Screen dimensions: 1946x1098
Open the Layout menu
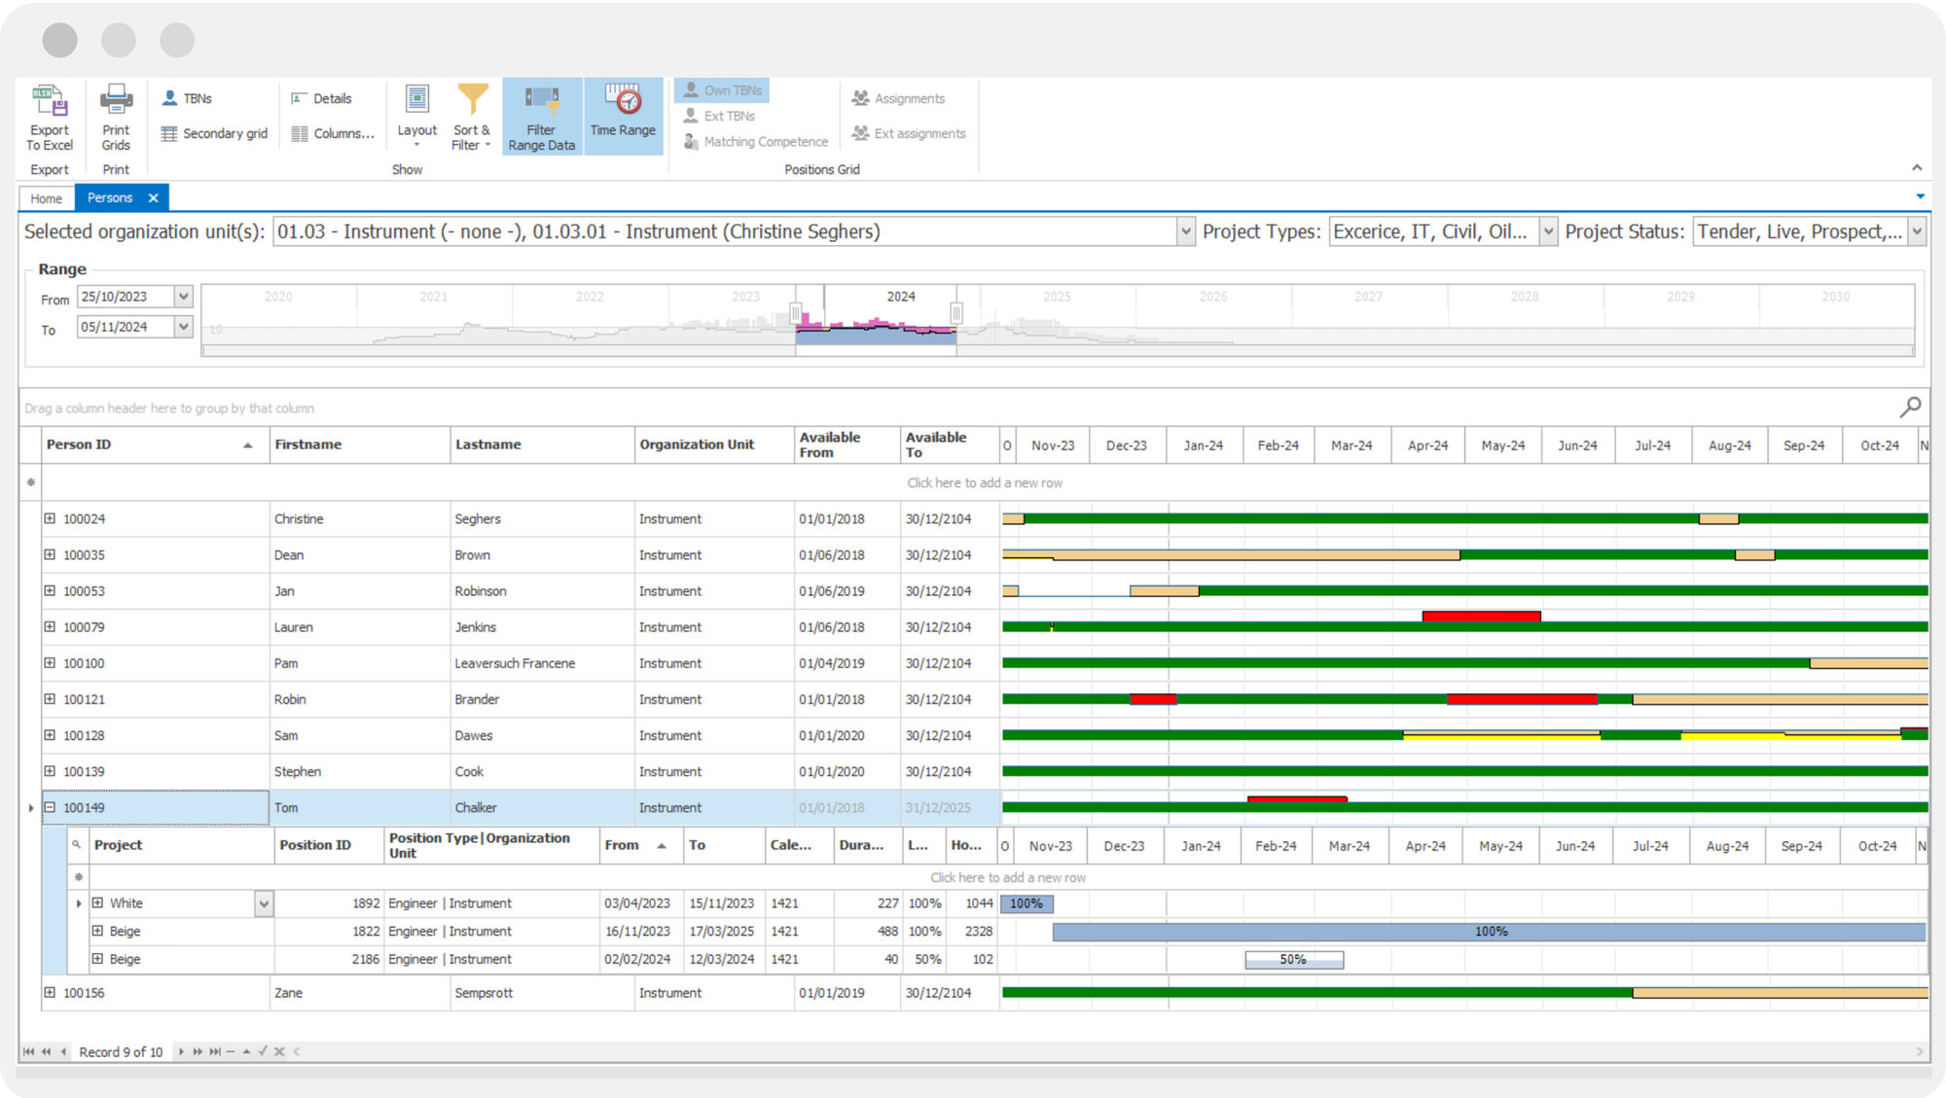click(416, 118)
